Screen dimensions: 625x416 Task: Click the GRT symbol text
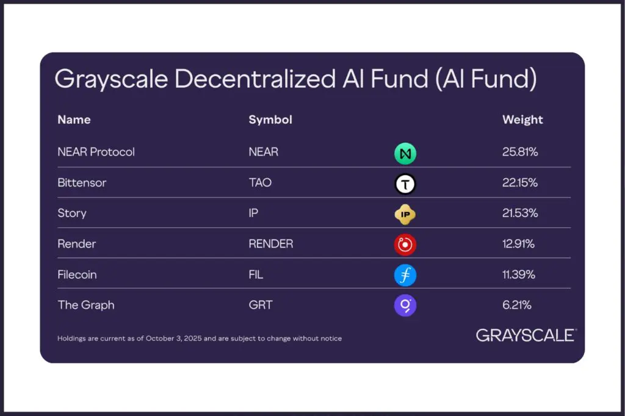260,305
